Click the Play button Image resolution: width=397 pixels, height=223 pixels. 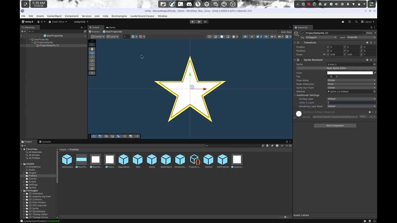[x=193, y=22]
